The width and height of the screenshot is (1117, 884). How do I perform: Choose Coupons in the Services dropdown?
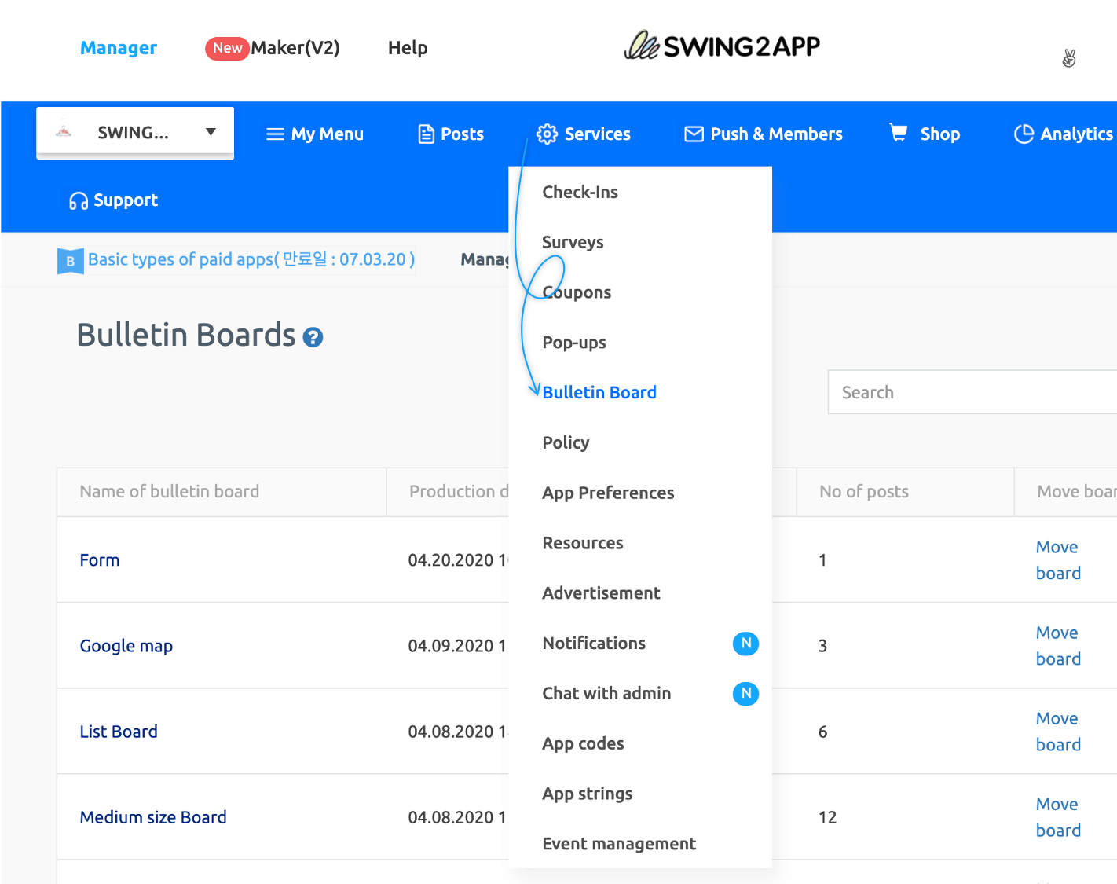[x=577, y=292]
